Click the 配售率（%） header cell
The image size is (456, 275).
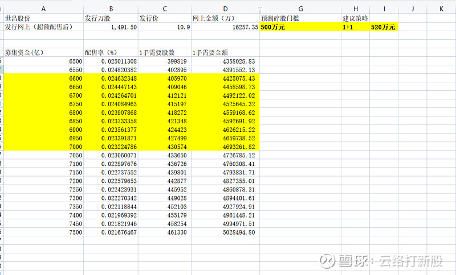pos(111,52)
